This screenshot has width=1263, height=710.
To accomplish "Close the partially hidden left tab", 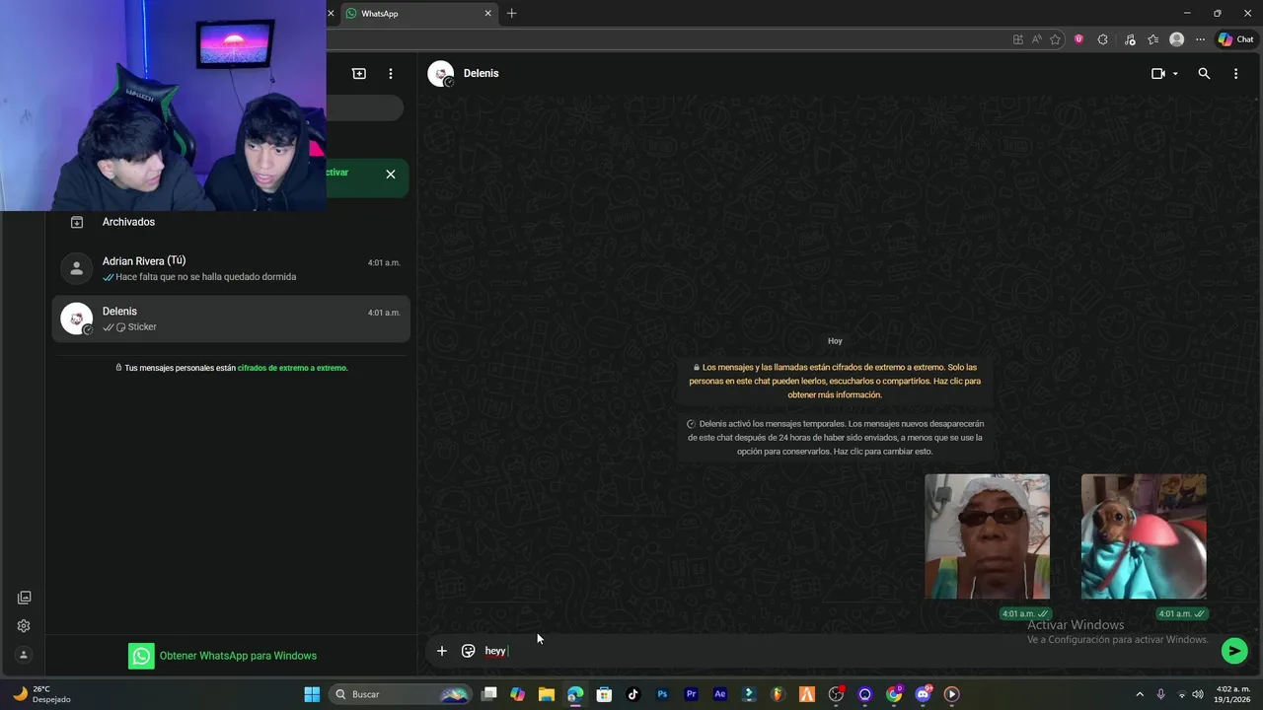I will (x=331, y=14).
